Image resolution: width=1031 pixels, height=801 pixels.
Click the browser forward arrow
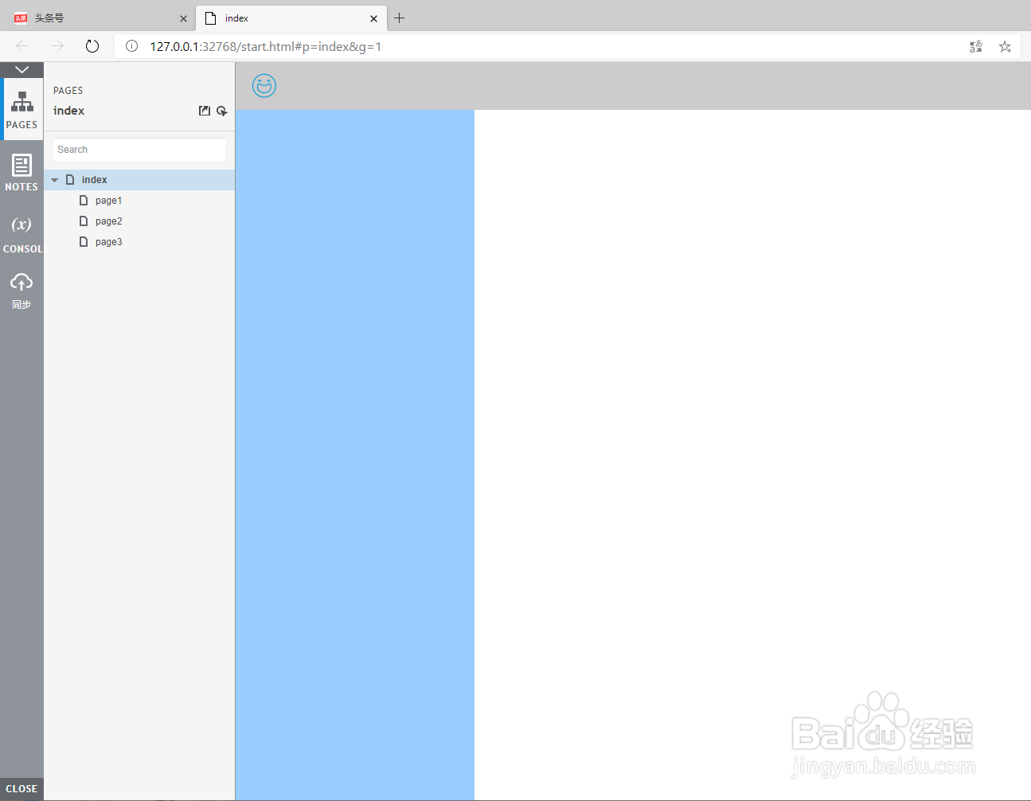(57, 46)
